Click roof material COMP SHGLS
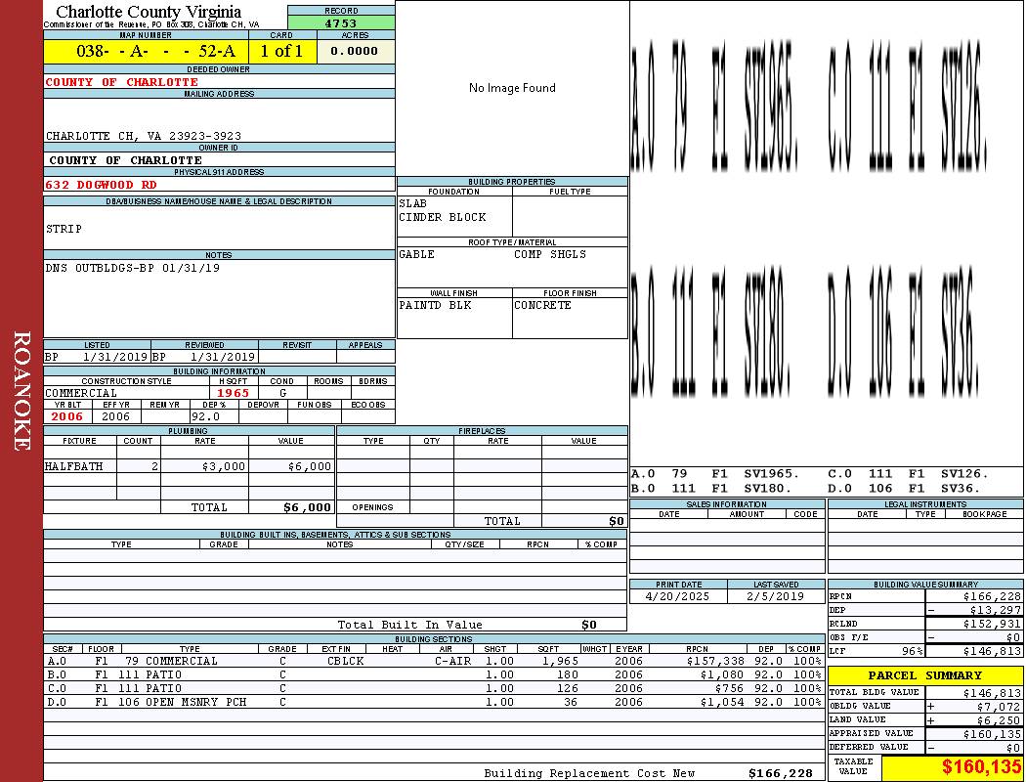The image size is (1026, 782). point(550,254)
